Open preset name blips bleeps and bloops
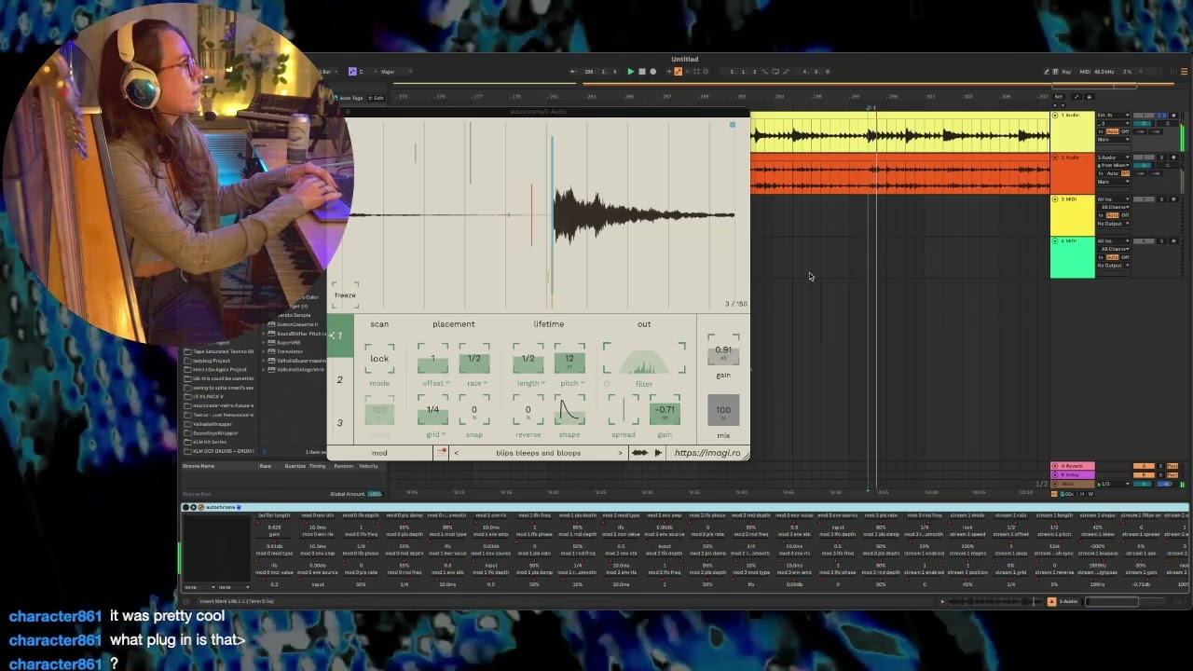Image resolution: width=1193 pixels, height=671 pixels. 539,453
